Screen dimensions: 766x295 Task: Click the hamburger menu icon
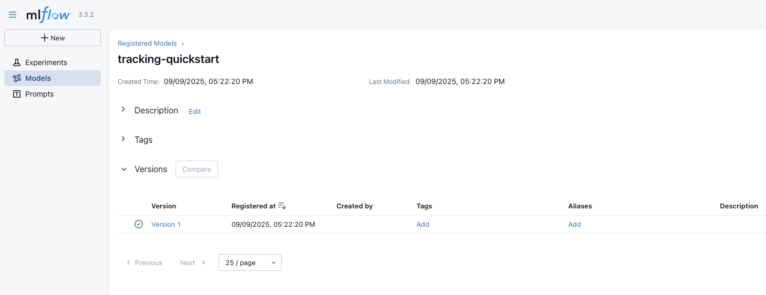13,15
